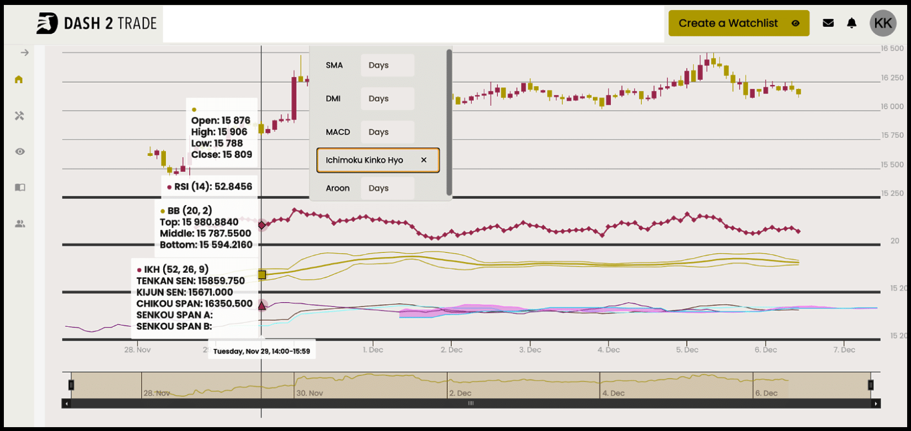Click the search field in header

pos(414,24)
